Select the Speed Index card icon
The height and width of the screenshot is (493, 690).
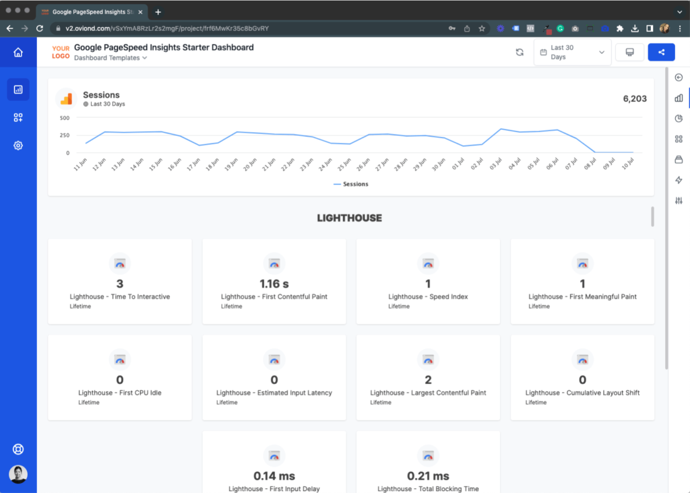428,263
